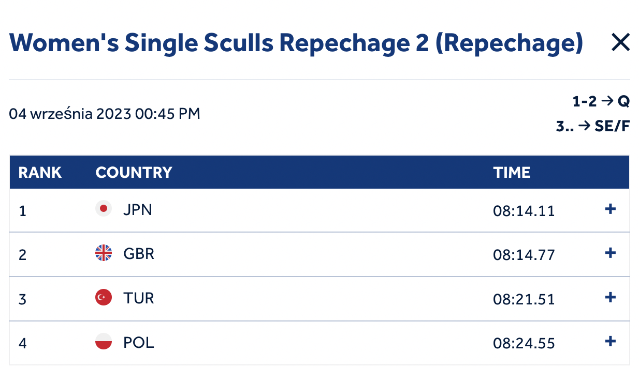
Task: Click the 08:24.55 time for POL
Action: click(x=524, y=343)
